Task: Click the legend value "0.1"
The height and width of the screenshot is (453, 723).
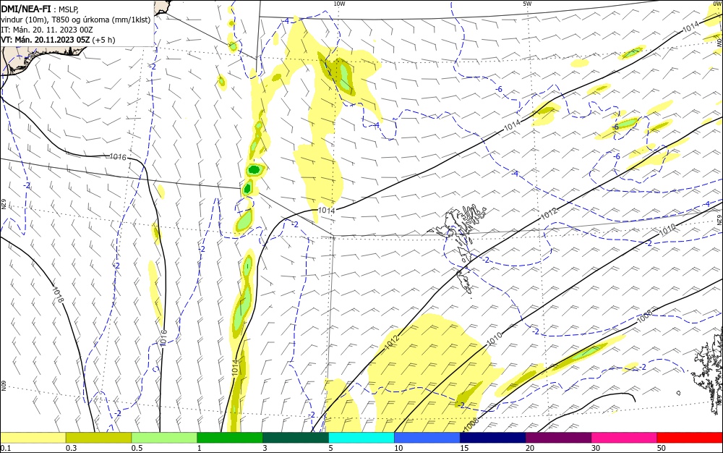Action: 6,448
